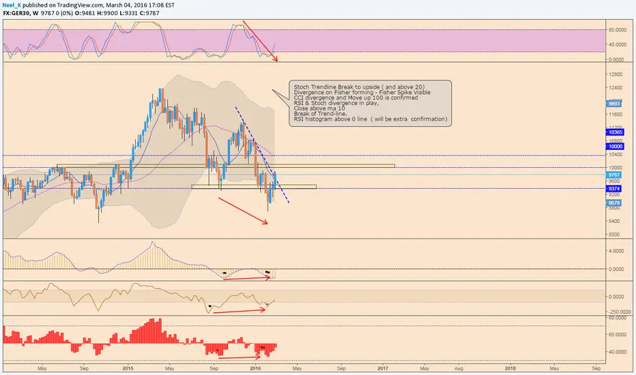Select the blue 9374 price level label
Viewport: 636px width, 375px height.
tap(614, 188)
